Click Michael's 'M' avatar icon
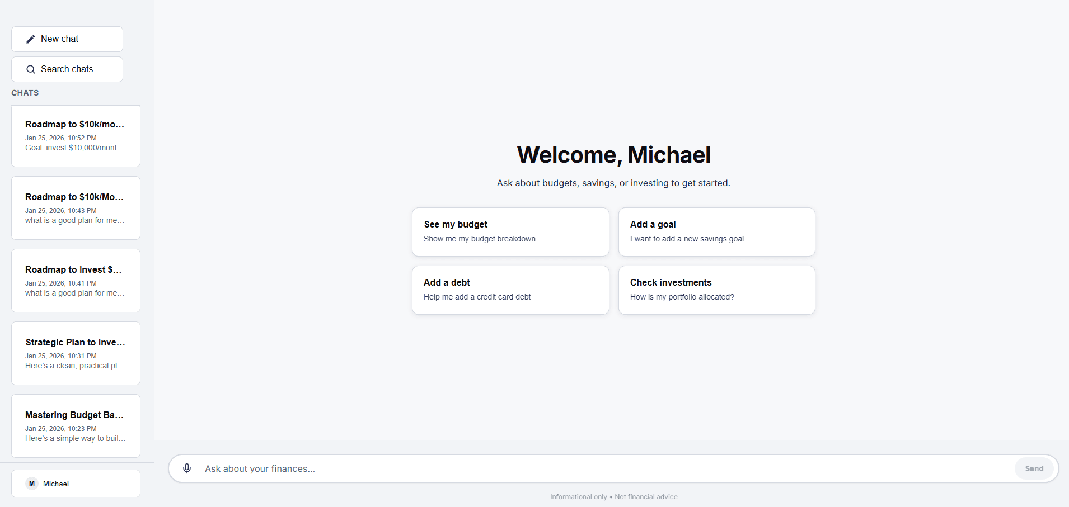The height and width of the screenshot is (507, 1069). tap(31, 484)
